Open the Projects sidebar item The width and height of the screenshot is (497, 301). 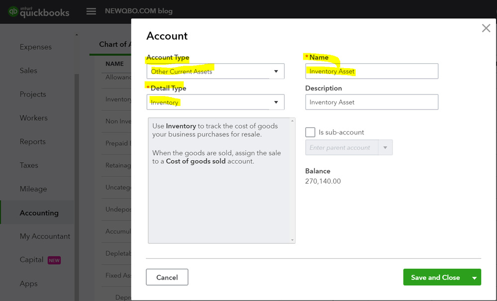[33, 95]
